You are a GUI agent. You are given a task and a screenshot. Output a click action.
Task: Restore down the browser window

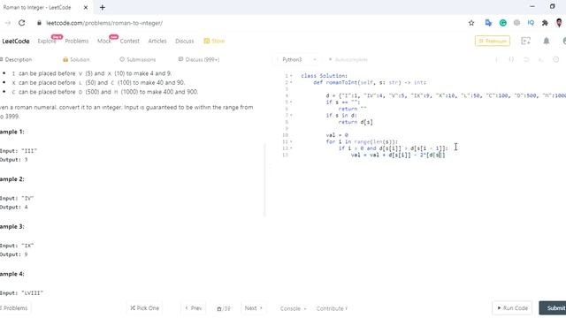552,6
